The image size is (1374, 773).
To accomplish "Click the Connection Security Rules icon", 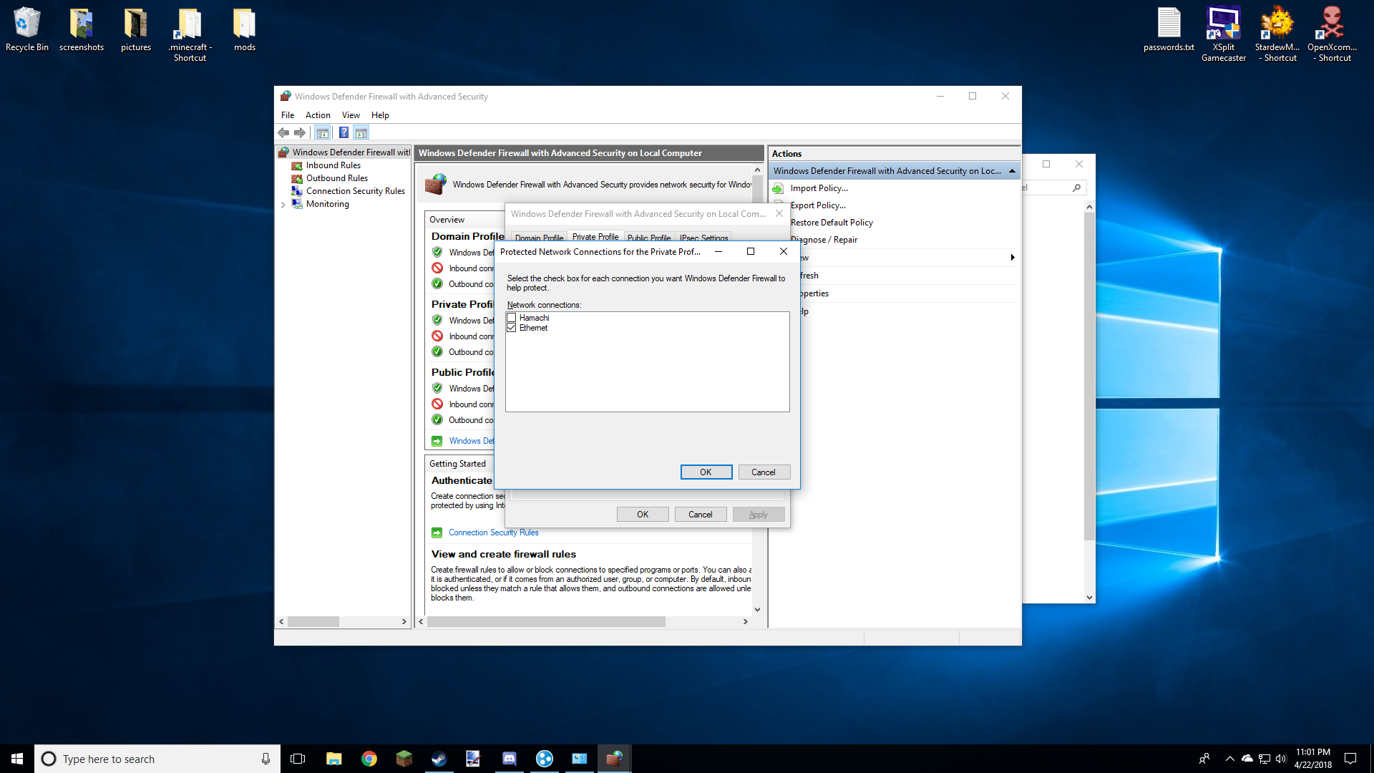I will (x=297, y=191).
